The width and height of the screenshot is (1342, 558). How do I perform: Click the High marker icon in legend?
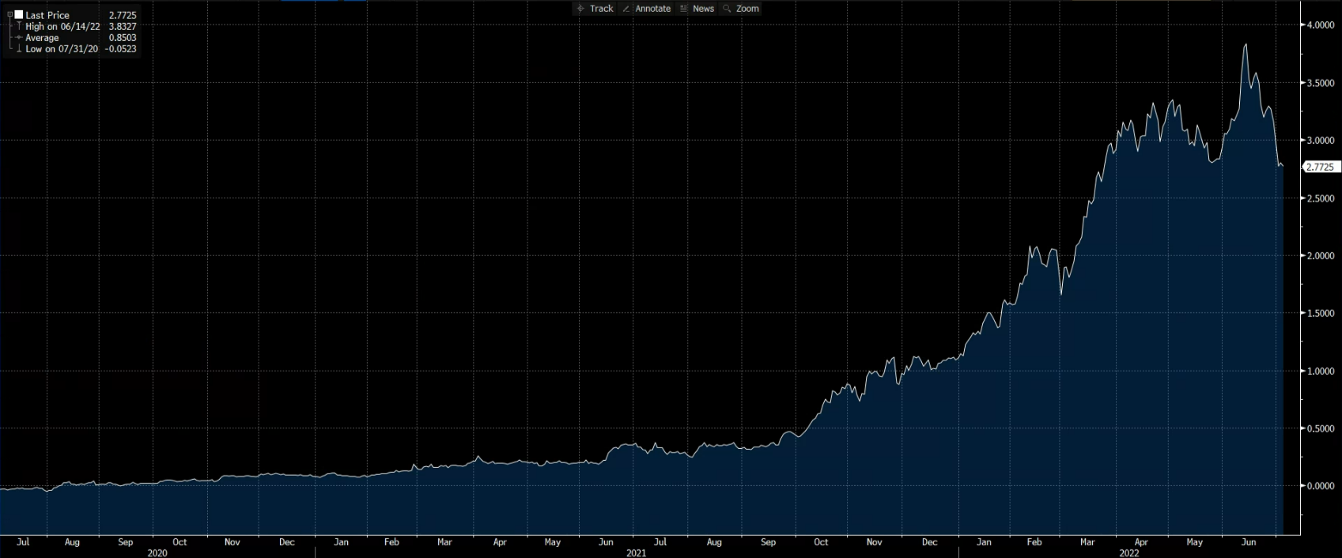click(19, 27)
